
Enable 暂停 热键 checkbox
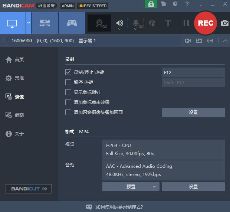coord(68,82)
